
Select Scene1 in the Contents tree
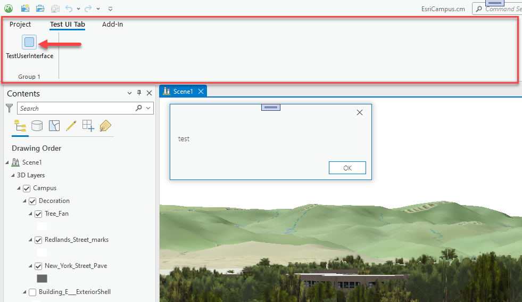(x=32, y=162)
